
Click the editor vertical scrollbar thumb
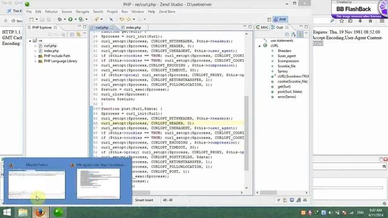click(246, 133)
